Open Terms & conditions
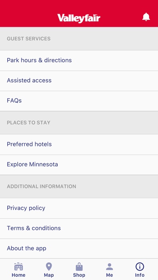Image resolution: width=158 pixels, height=280 pixels. [x=79, y=228]
